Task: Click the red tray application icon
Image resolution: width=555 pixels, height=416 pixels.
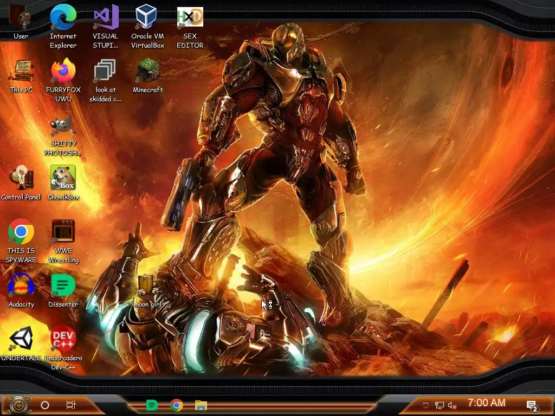Action: (425, 405)
